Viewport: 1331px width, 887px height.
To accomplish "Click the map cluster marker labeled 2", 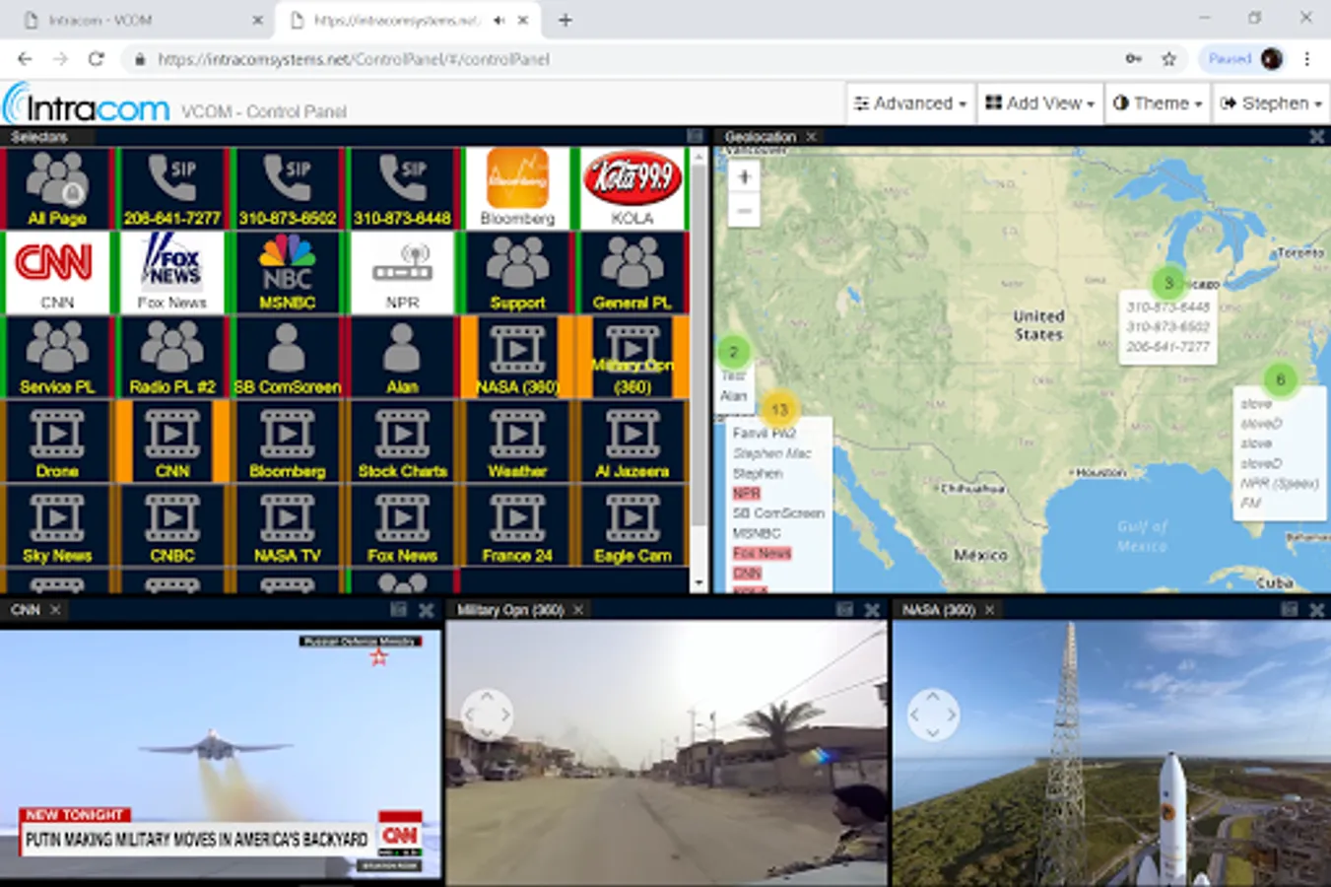I will point(733,351).
